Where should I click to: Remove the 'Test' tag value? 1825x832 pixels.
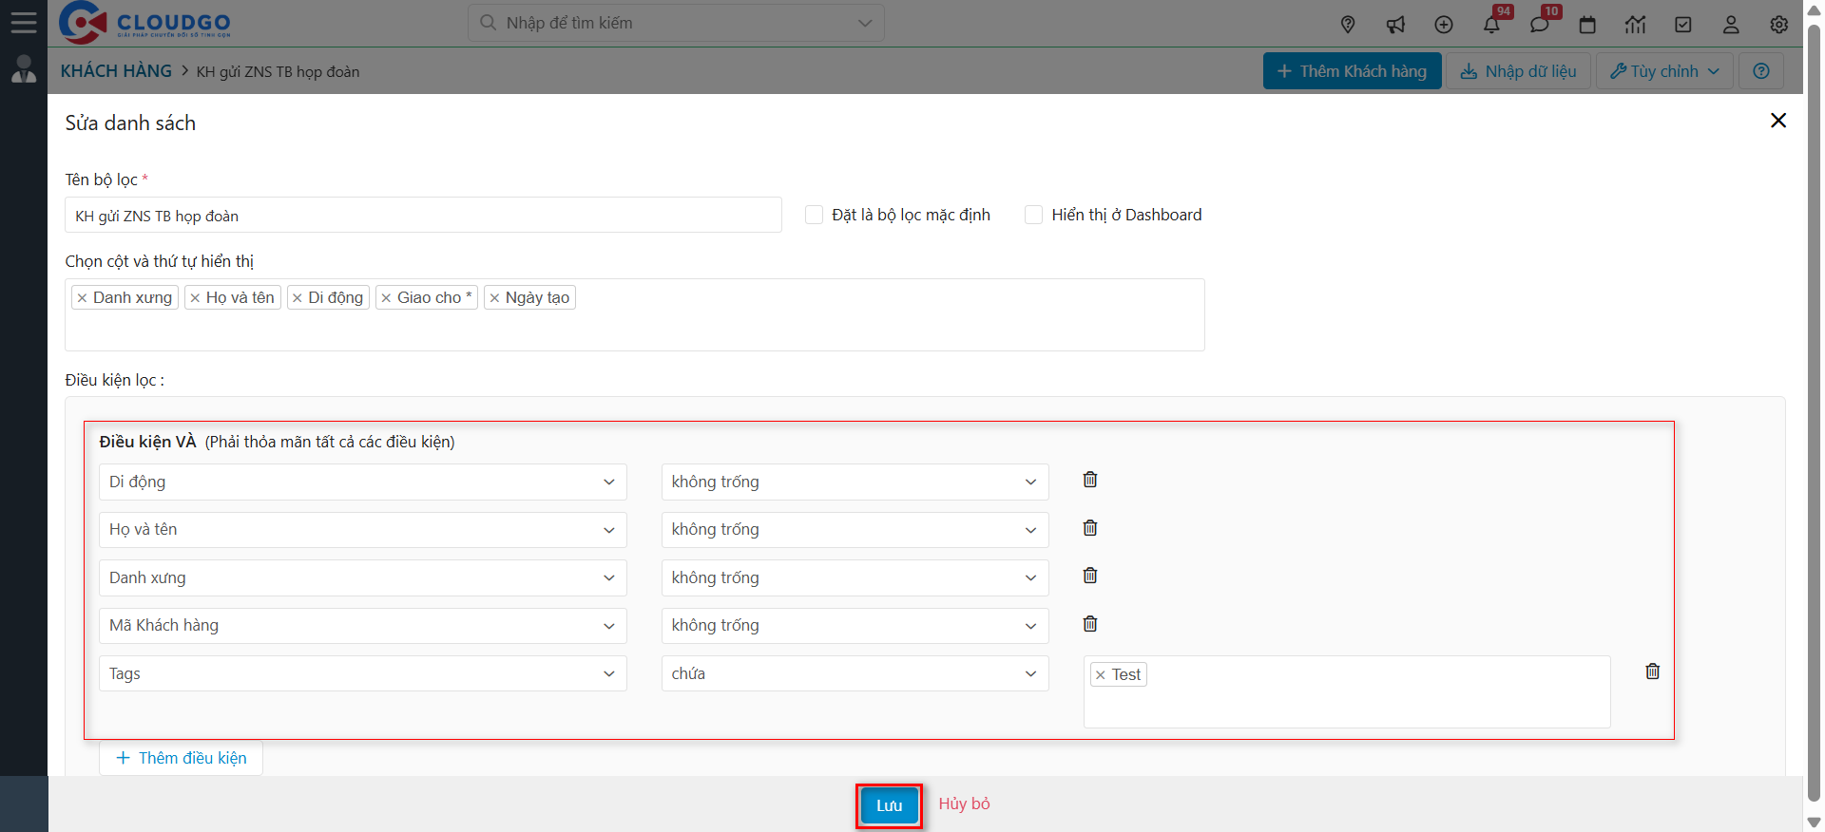point(1101,675)
